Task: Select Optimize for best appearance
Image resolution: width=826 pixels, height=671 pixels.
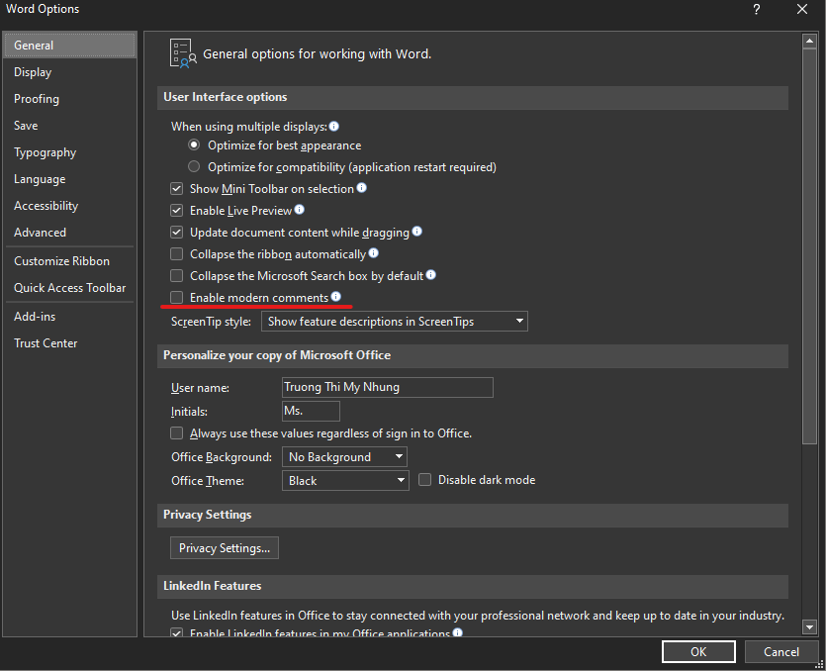Action: [x=194, y=144]
